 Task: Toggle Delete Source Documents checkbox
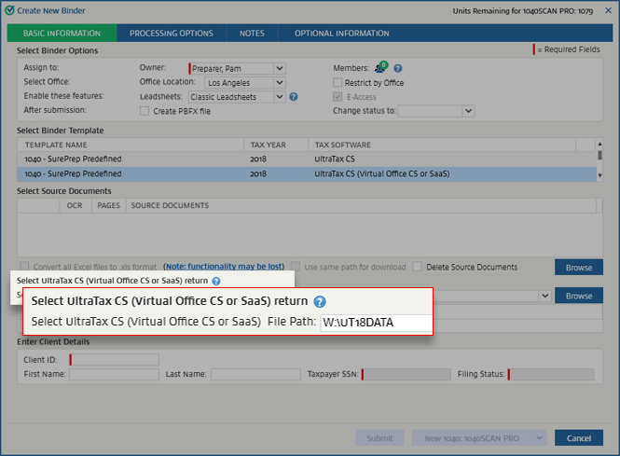[x=418, y=267]
